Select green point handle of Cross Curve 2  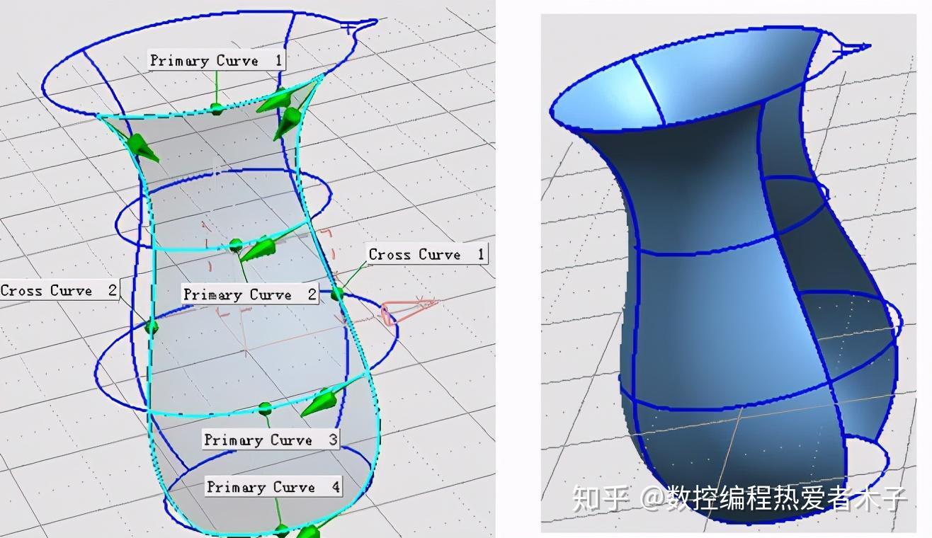click(151, 327)
